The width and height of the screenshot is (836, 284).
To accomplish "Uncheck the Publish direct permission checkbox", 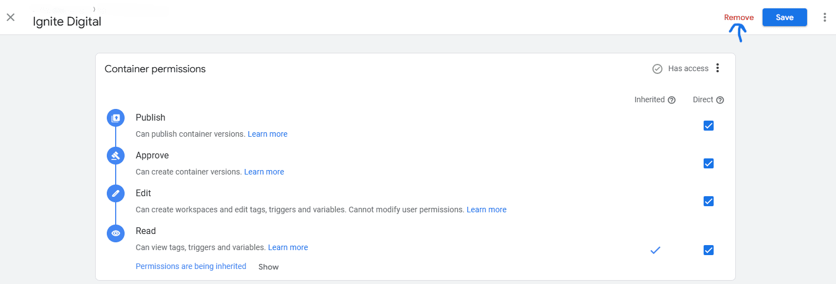I will click(x=709, y=126).
